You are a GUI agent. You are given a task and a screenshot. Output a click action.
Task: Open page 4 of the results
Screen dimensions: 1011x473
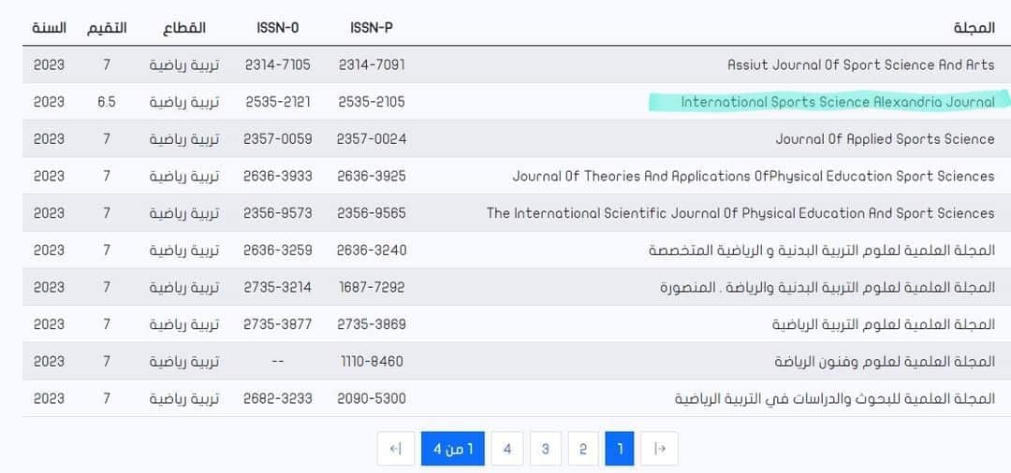click(x=507, y=449)
